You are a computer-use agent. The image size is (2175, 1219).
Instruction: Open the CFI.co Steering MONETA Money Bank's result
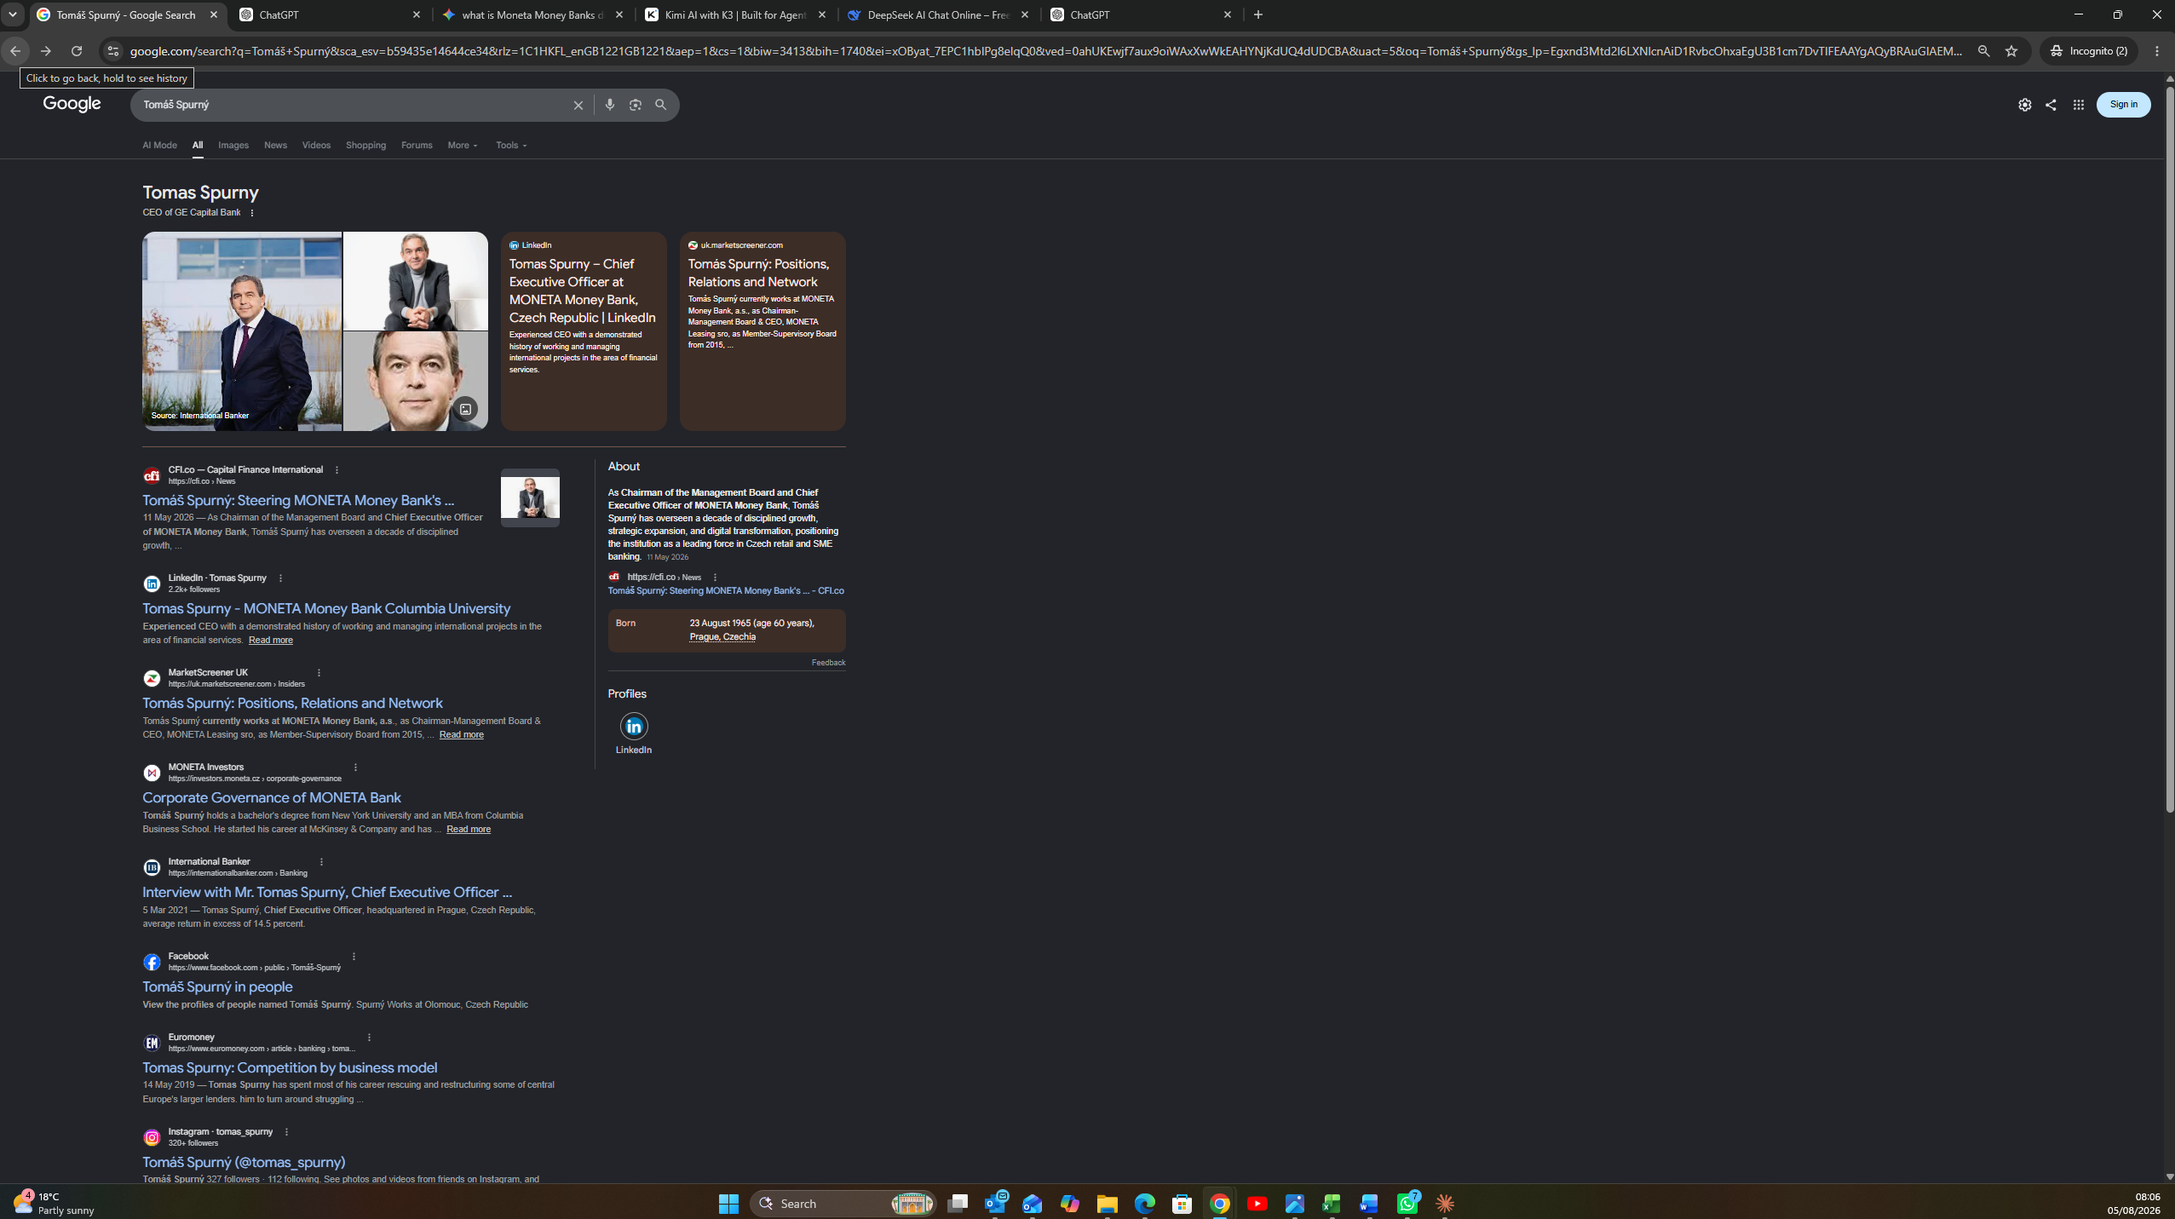tap(298, 501)
